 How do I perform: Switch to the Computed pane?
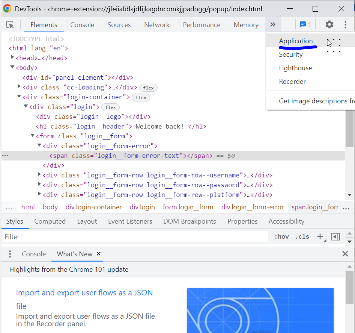[x=50, y=221]
